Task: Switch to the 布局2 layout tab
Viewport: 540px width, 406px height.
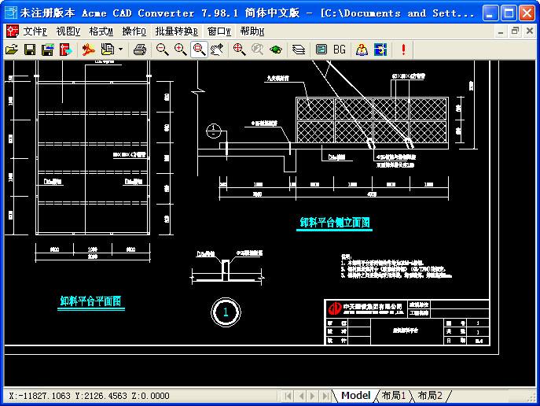Action: click(x=430, y=395)
